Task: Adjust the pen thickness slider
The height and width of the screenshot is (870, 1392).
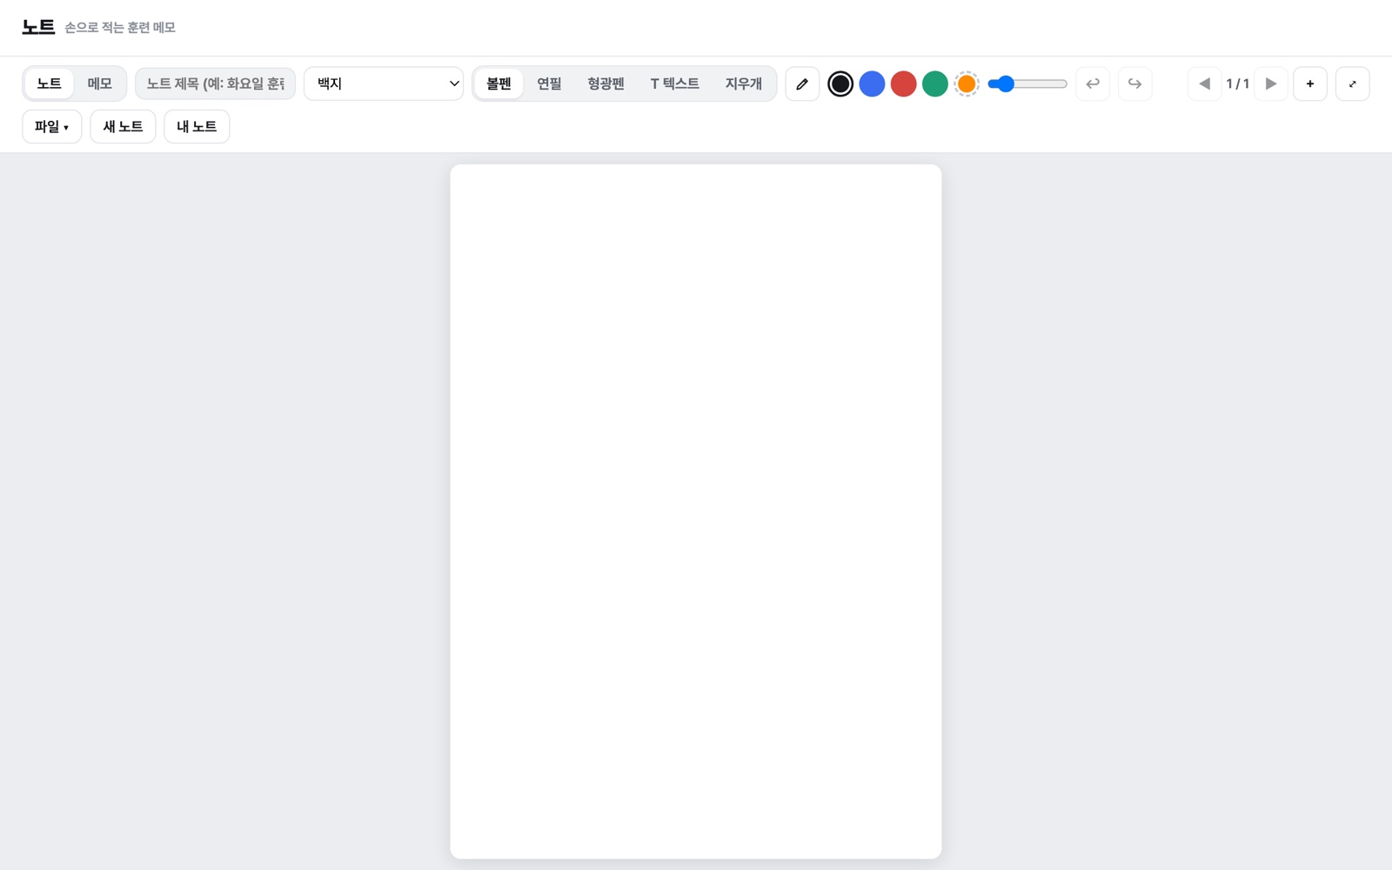Action: click(1027, 84)
